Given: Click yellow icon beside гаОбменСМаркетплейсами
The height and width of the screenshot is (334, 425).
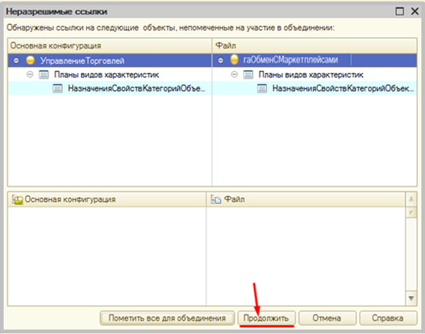Looking at the screenshot, I should point(234,60).
